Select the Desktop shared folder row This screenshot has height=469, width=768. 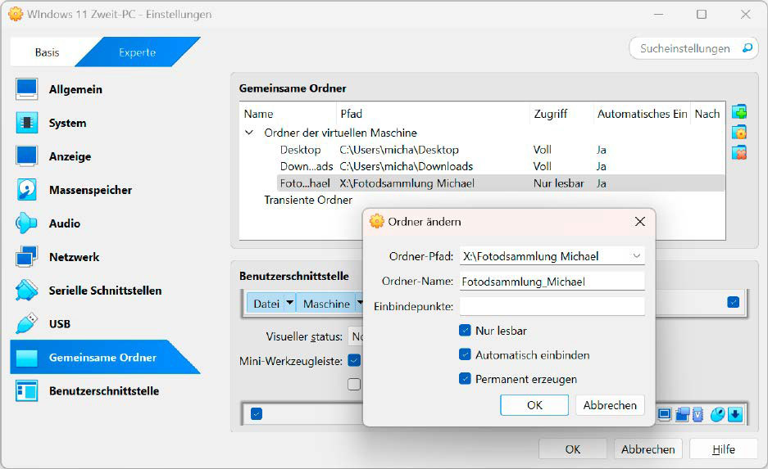coord(501,150)
